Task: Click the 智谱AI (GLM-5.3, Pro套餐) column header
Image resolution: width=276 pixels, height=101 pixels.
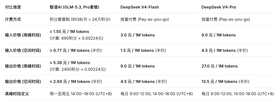Action: tap(74, 7)
